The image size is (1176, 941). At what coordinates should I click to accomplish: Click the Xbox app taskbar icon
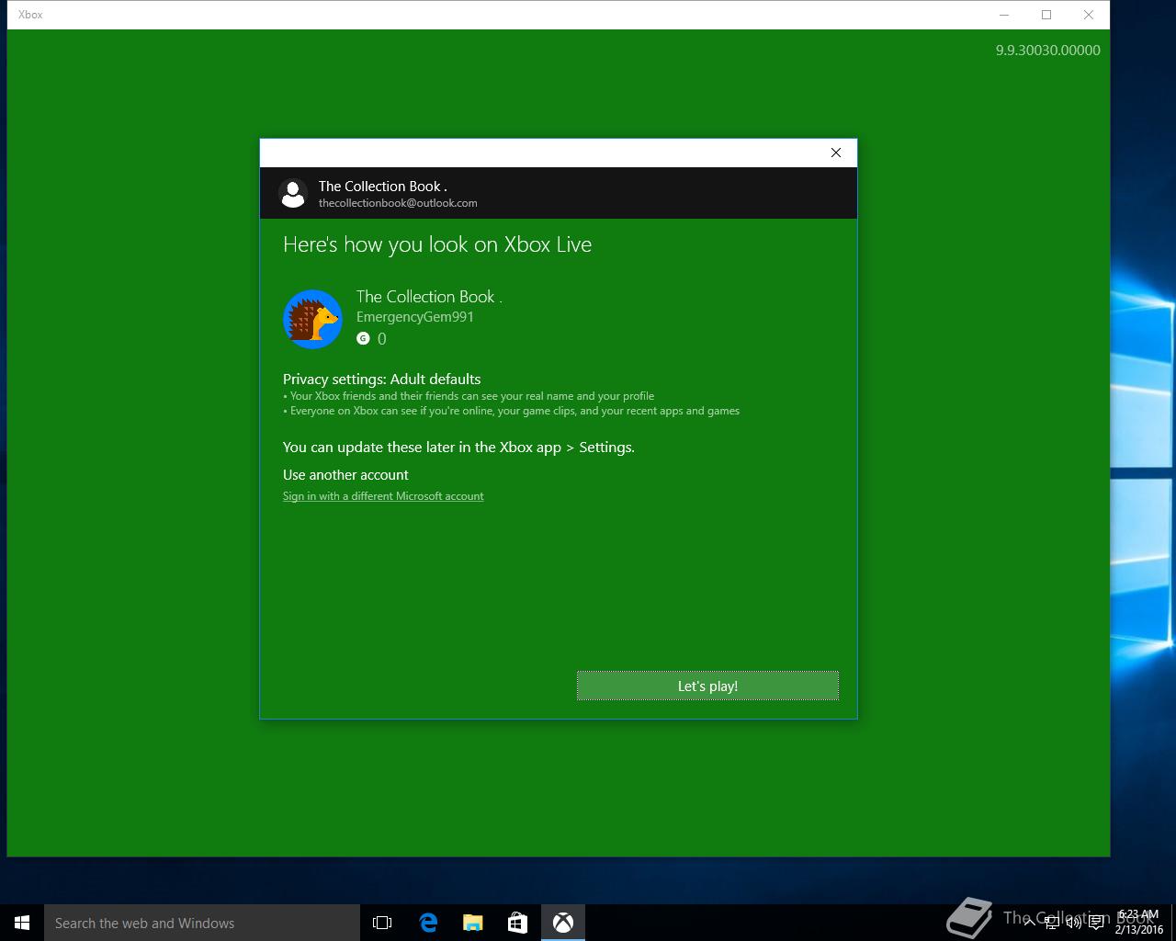[x=562, y=923]
